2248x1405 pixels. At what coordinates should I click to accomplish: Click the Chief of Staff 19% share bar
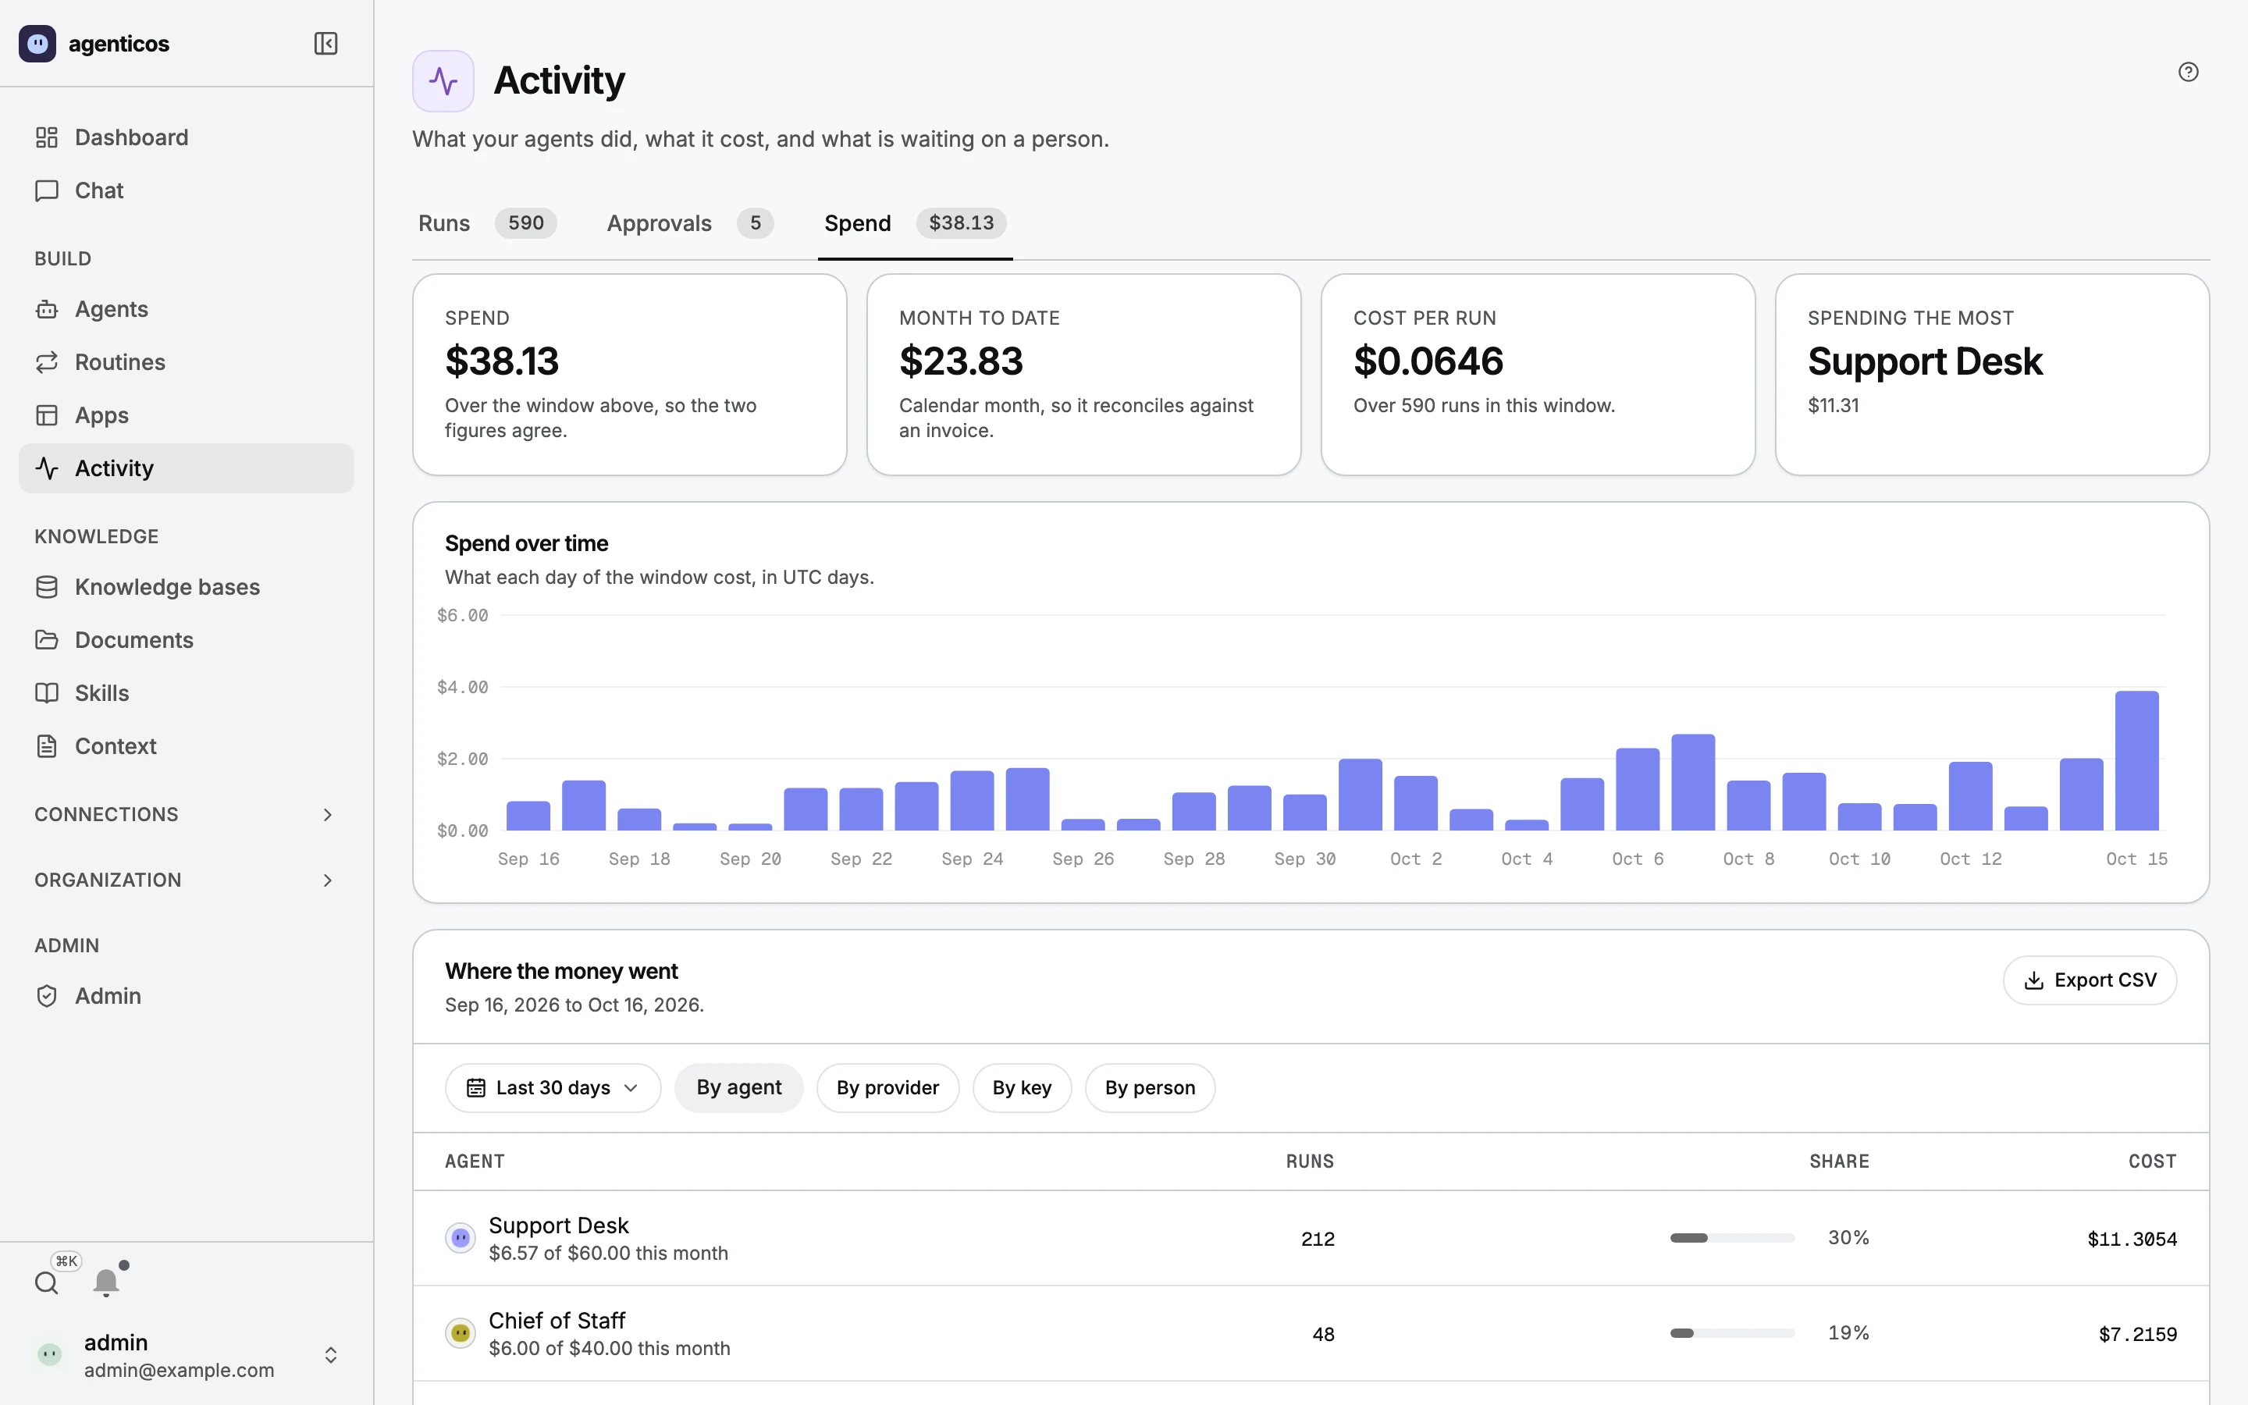click(1731, 1333)
